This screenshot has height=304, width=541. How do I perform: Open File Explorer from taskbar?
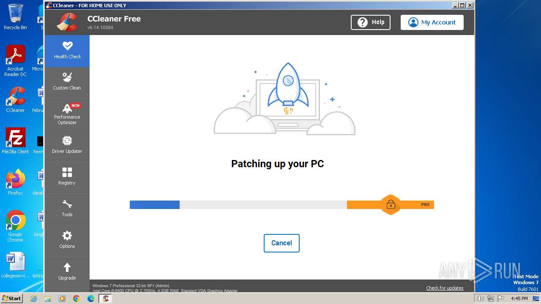click(x=48, y=299)
